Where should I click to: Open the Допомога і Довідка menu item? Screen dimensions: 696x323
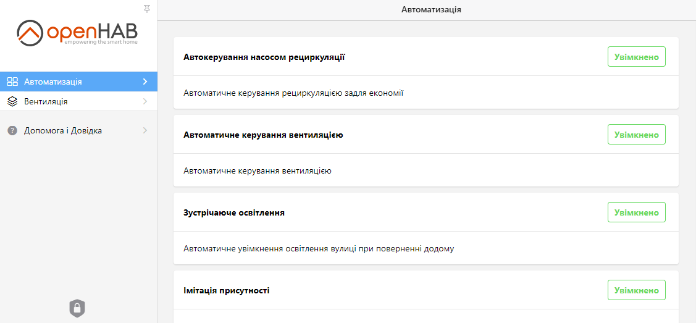63,131
